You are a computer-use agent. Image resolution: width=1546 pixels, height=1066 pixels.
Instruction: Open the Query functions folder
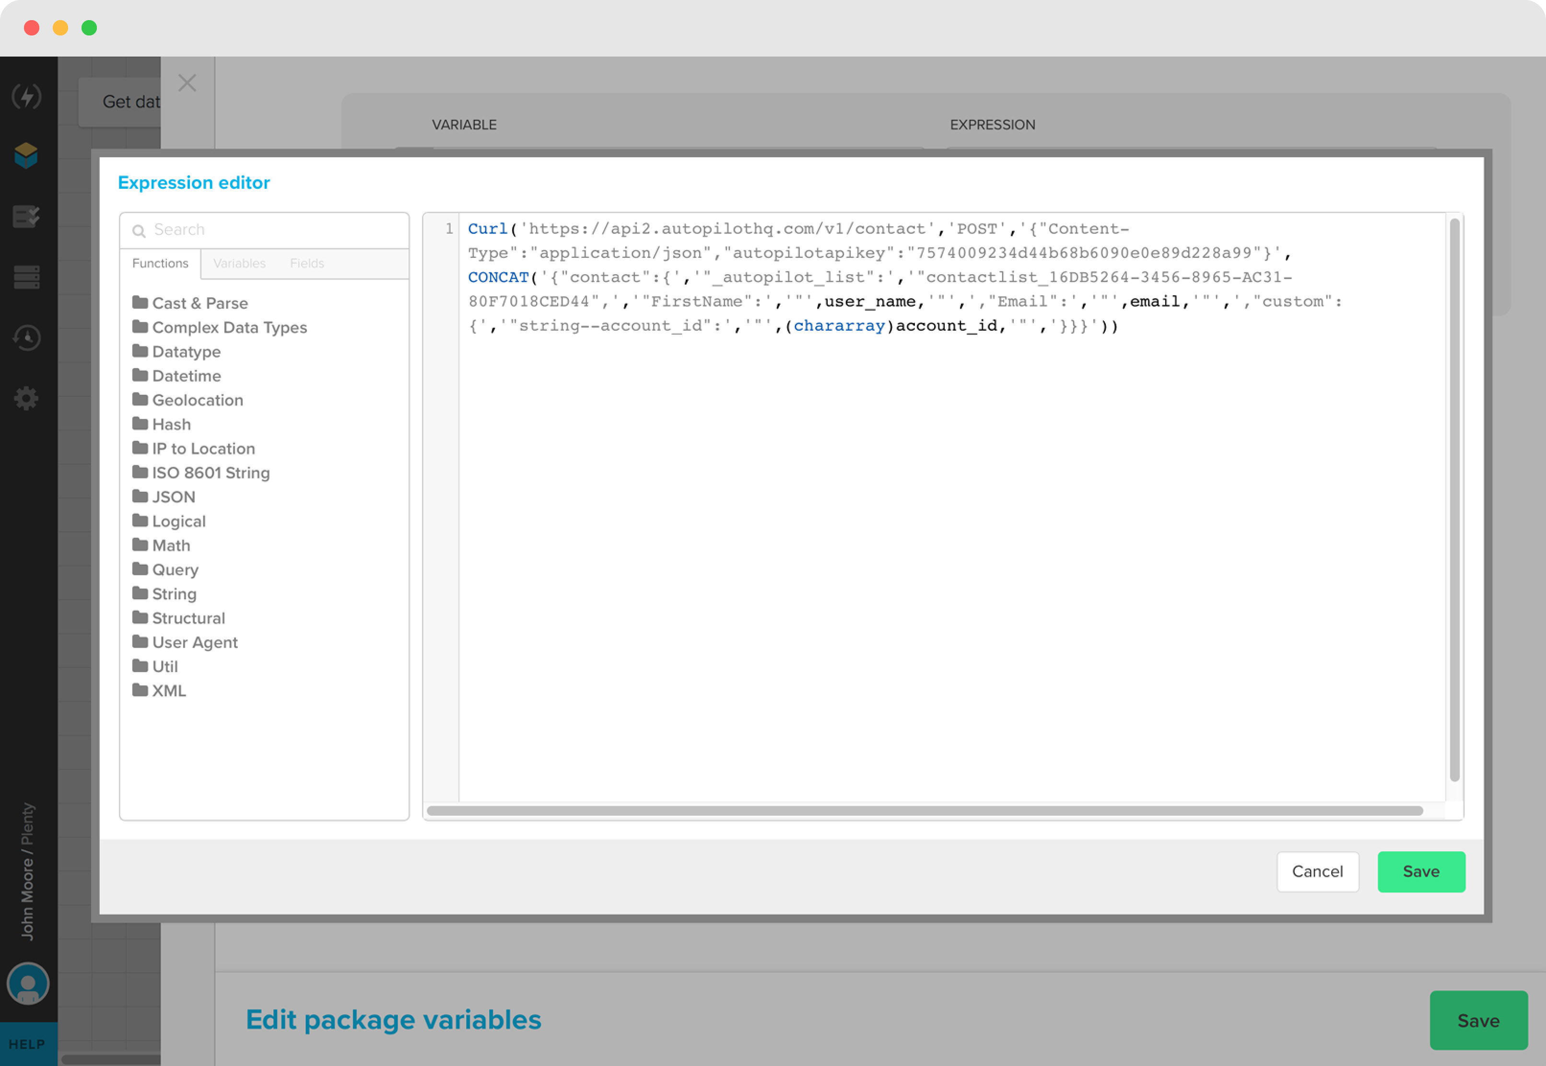[x=166, y=569]
